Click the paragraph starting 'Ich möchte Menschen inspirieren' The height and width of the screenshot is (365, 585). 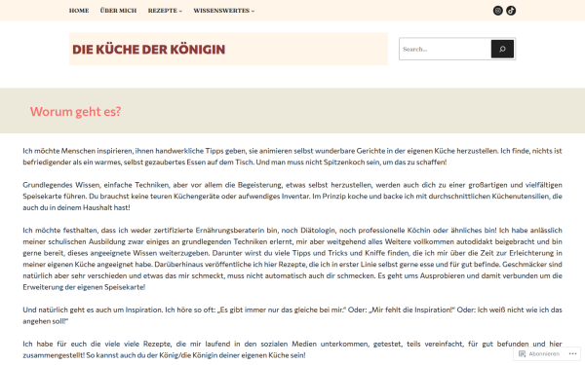coord(292,157)
